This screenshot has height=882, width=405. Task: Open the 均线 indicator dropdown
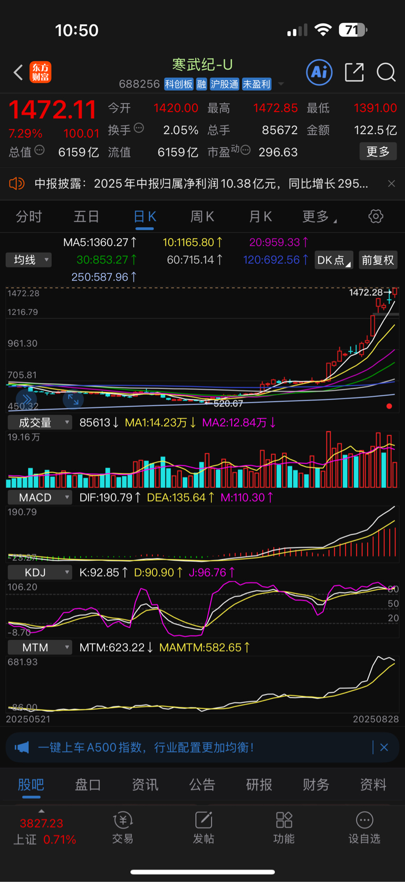point(29,260)
